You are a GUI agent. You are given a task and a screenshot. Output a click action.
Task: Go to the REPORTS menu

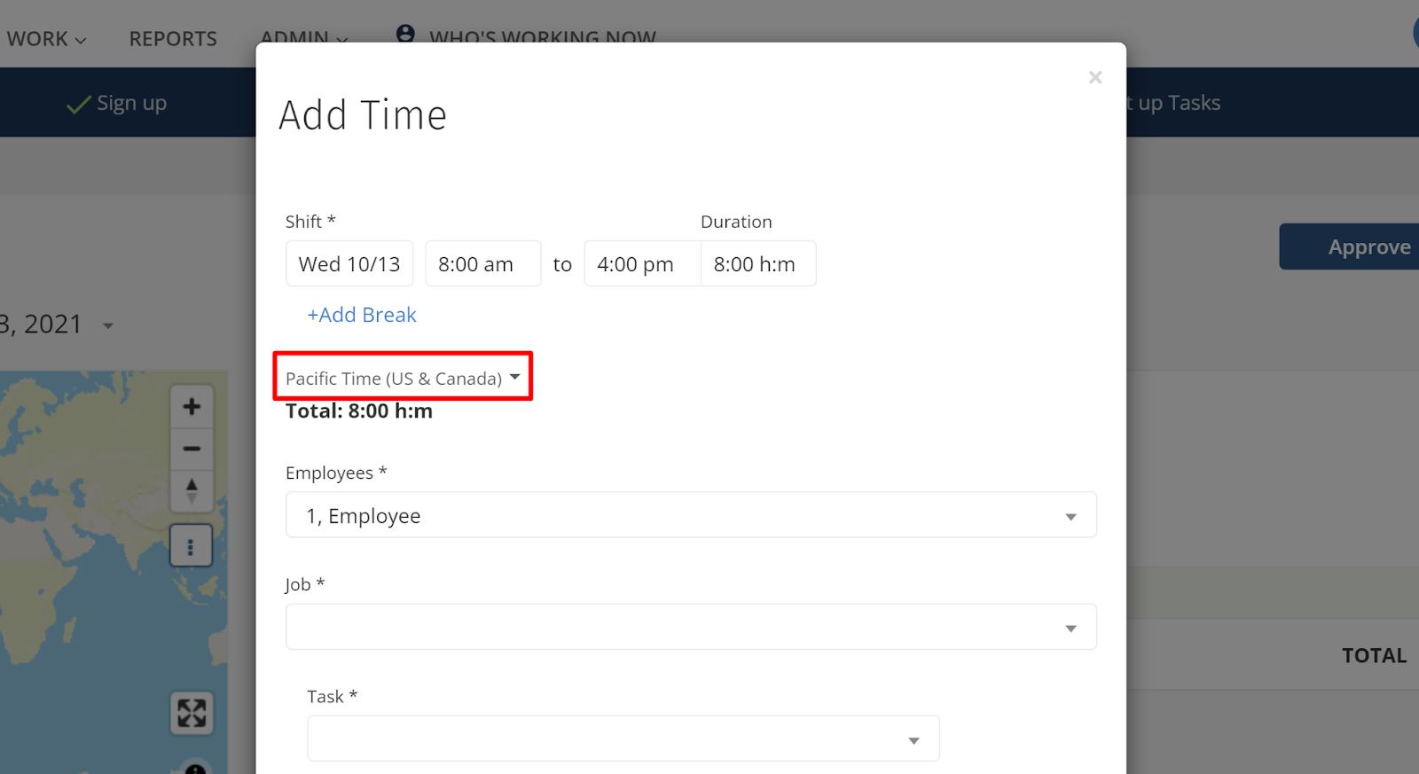173,39
